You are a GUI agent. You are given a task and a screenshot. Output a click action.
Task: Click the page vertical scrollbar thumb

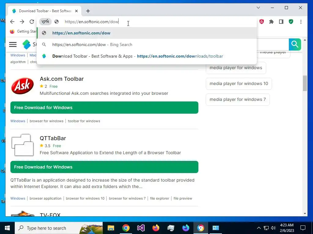pos(305,83)
